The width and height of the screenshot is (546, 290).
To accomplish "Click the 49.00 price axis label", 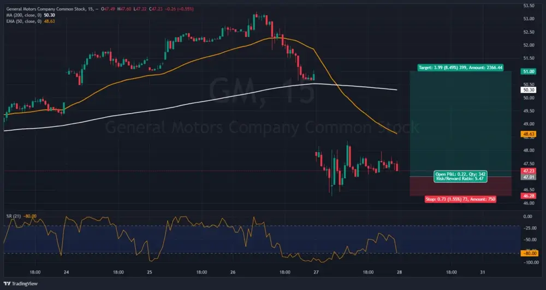I will coord(529,124).
